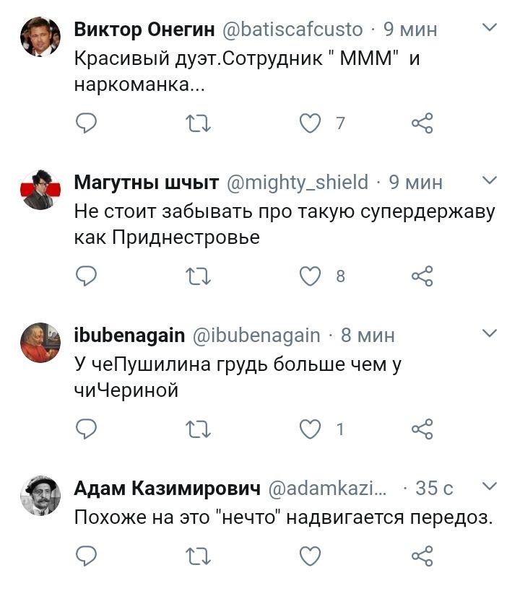Like Магутны шчыт's tweet with 8 likes
Screen dimensions: 520x591
311,276
